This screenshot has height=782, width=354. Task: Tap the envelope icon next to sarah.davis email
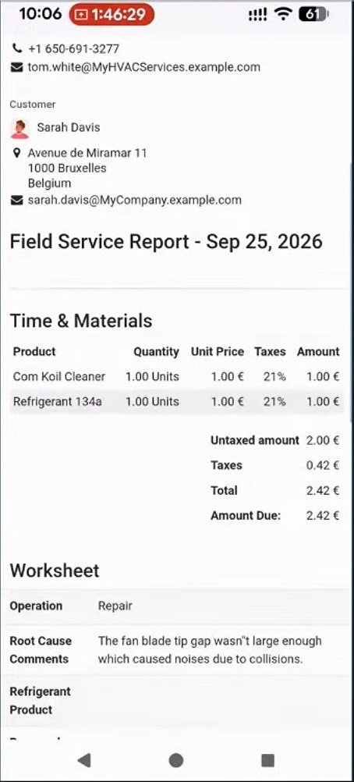pos(17,201)
